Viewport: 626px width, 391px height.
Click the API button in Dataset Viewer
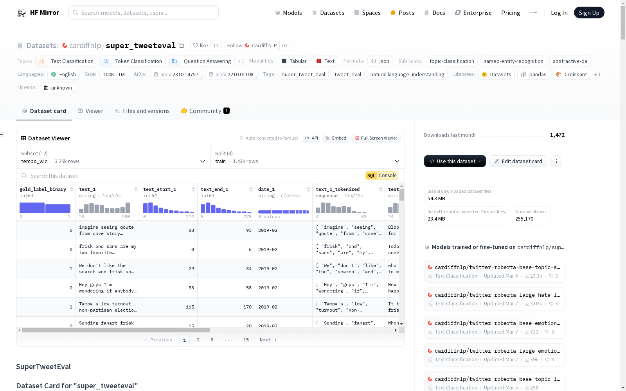point(311,138)
